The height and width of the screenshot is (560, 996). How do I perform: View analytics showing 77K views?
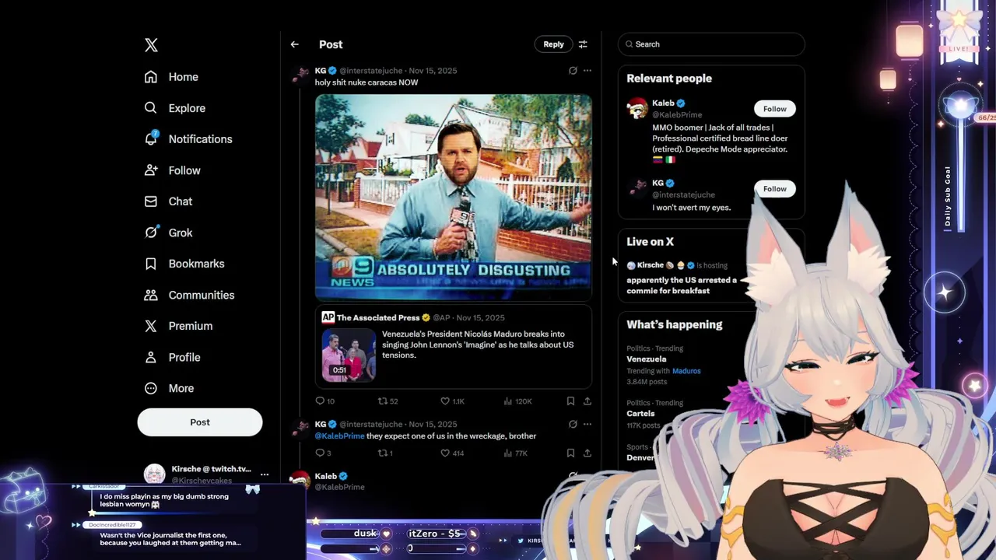[x=516, y=453]
